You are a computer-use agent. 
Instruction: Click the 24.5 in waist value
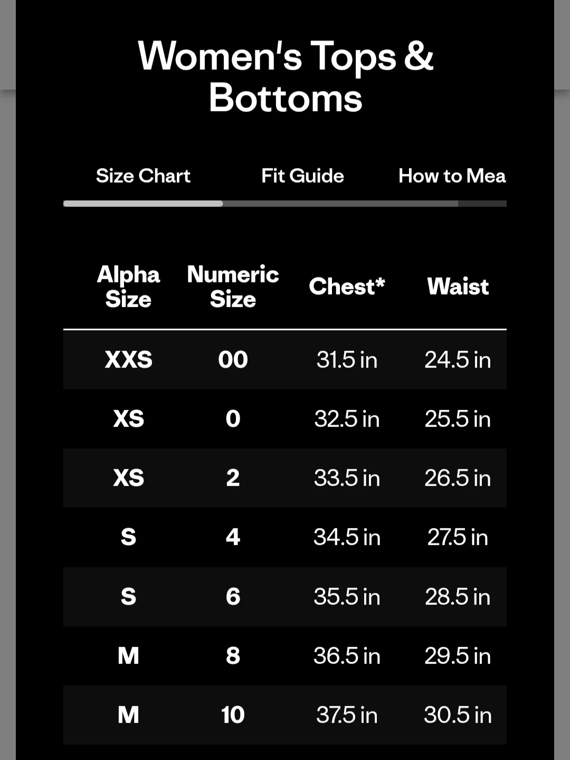point(458,360)
